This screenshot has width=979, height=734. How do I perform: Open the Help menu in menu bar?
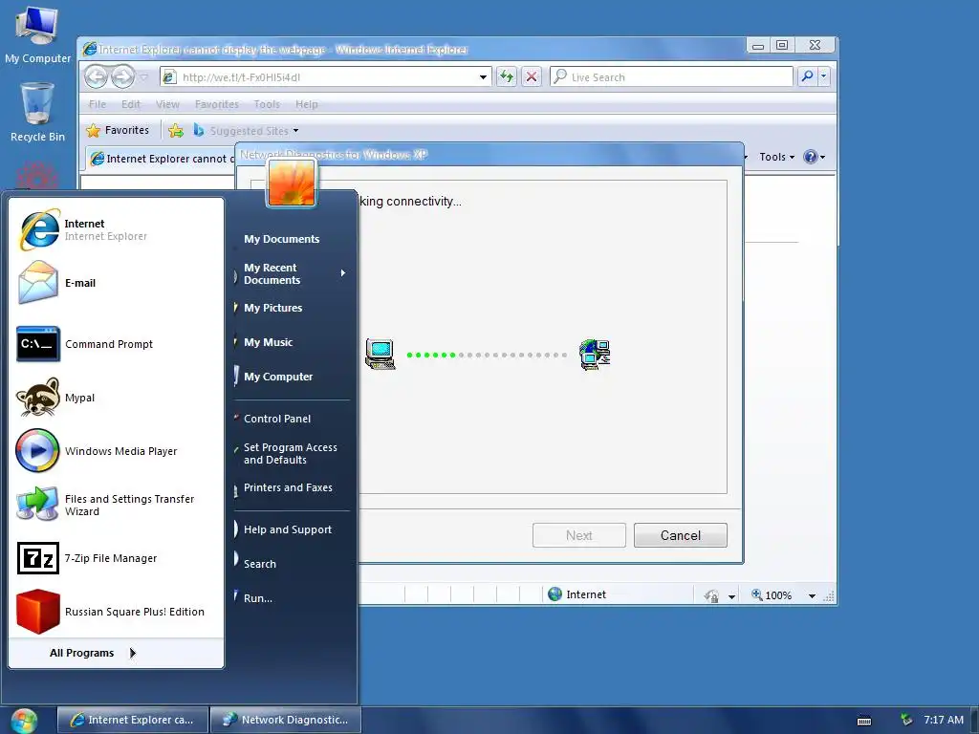click(307, 104)
